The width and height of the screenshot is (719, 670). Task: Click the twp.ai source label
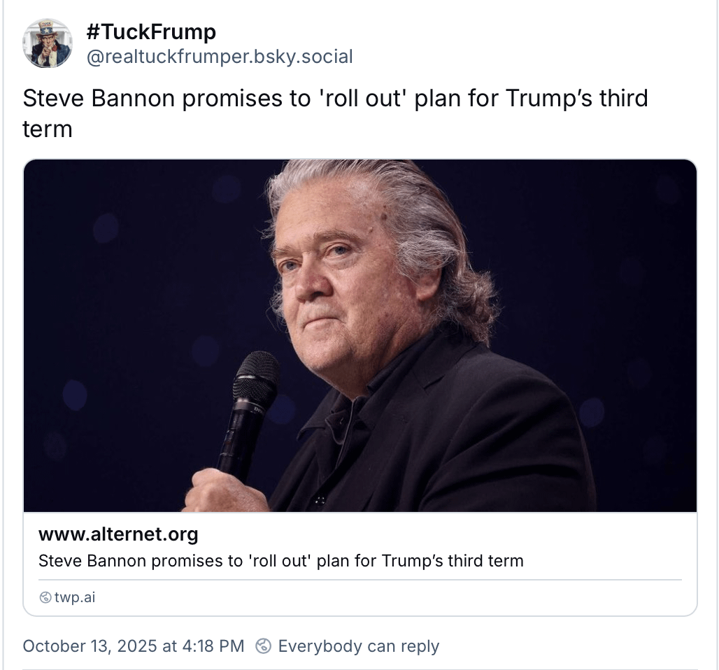click(75, 597)
